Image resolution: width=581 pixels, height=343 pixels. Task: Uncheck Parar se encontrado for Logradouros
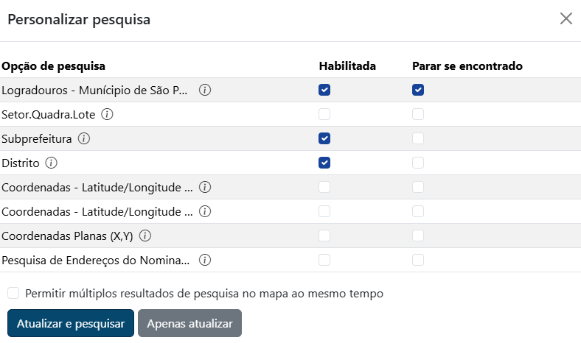click(x=418, y=90)
